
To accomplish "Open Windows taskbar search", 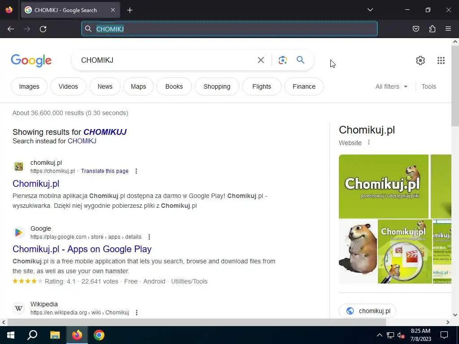I will coord(32,335).
